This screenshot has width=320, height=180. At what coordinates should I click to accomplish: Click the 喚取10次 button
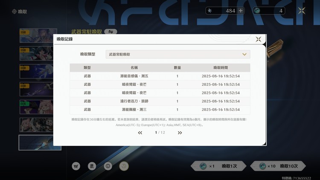coord(278,166)
